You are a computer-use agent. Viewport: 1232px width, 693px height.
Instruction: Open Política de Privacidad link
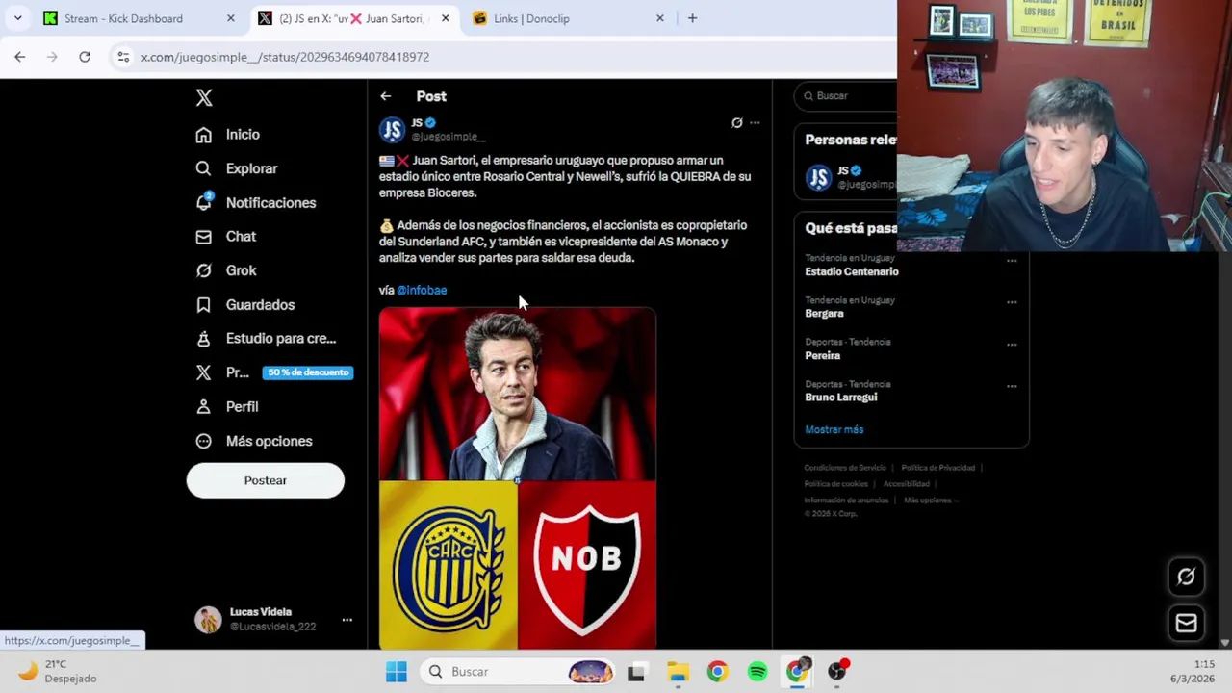[937, 468]
